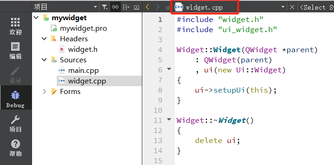Viewport: 334px width, 165px height.
Task: Close the widget.cpp document with X
Action: (x=292, y=7)
